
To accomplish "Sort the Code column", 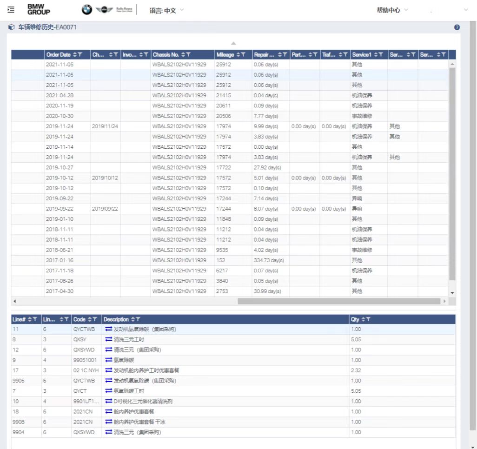I will (x=90, y=319).
